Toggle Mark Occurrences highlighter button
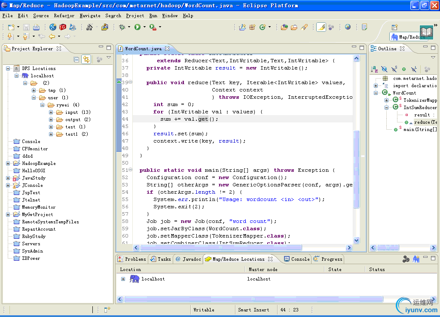Image resolution: width=440 pixels, height=317 pixels. [321, 27]
